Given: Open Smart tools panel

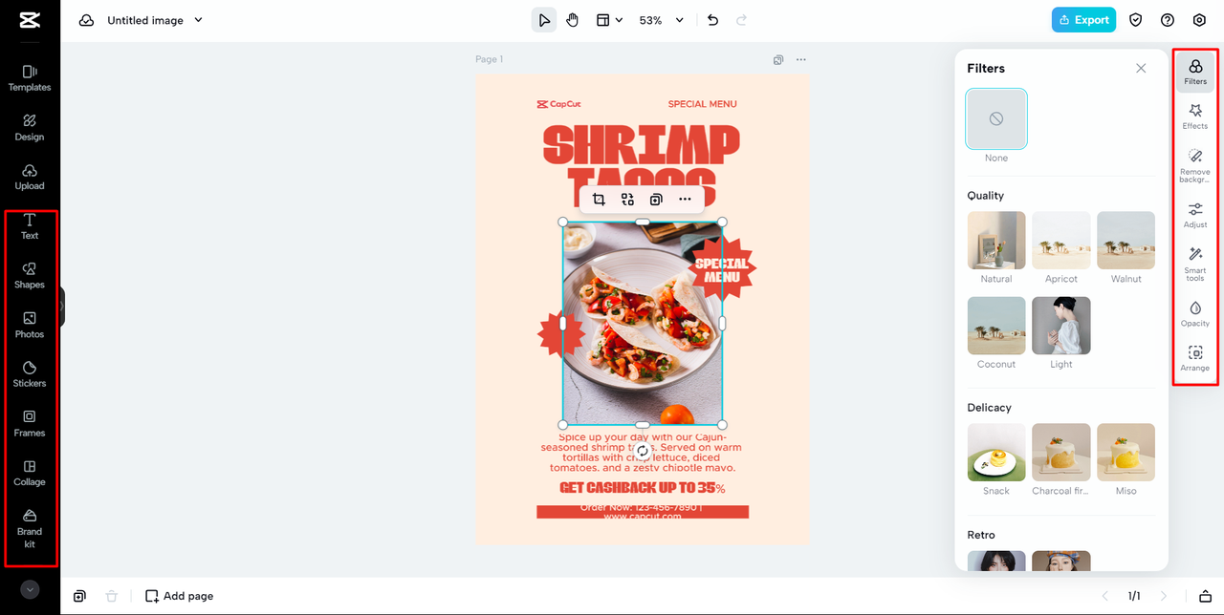Looking at the screenshot, I should click(1195, 265).
